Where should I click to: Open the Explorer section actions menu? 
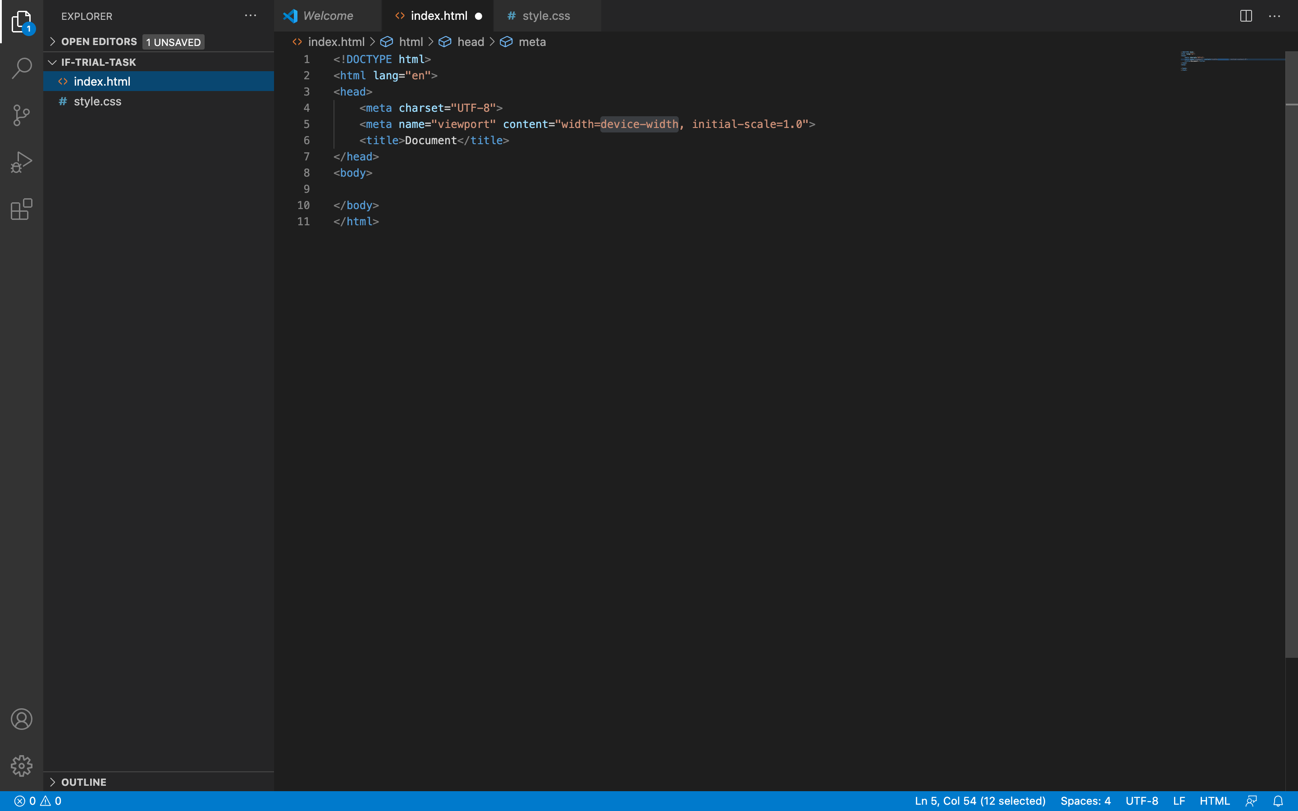(x=250, y=16)
